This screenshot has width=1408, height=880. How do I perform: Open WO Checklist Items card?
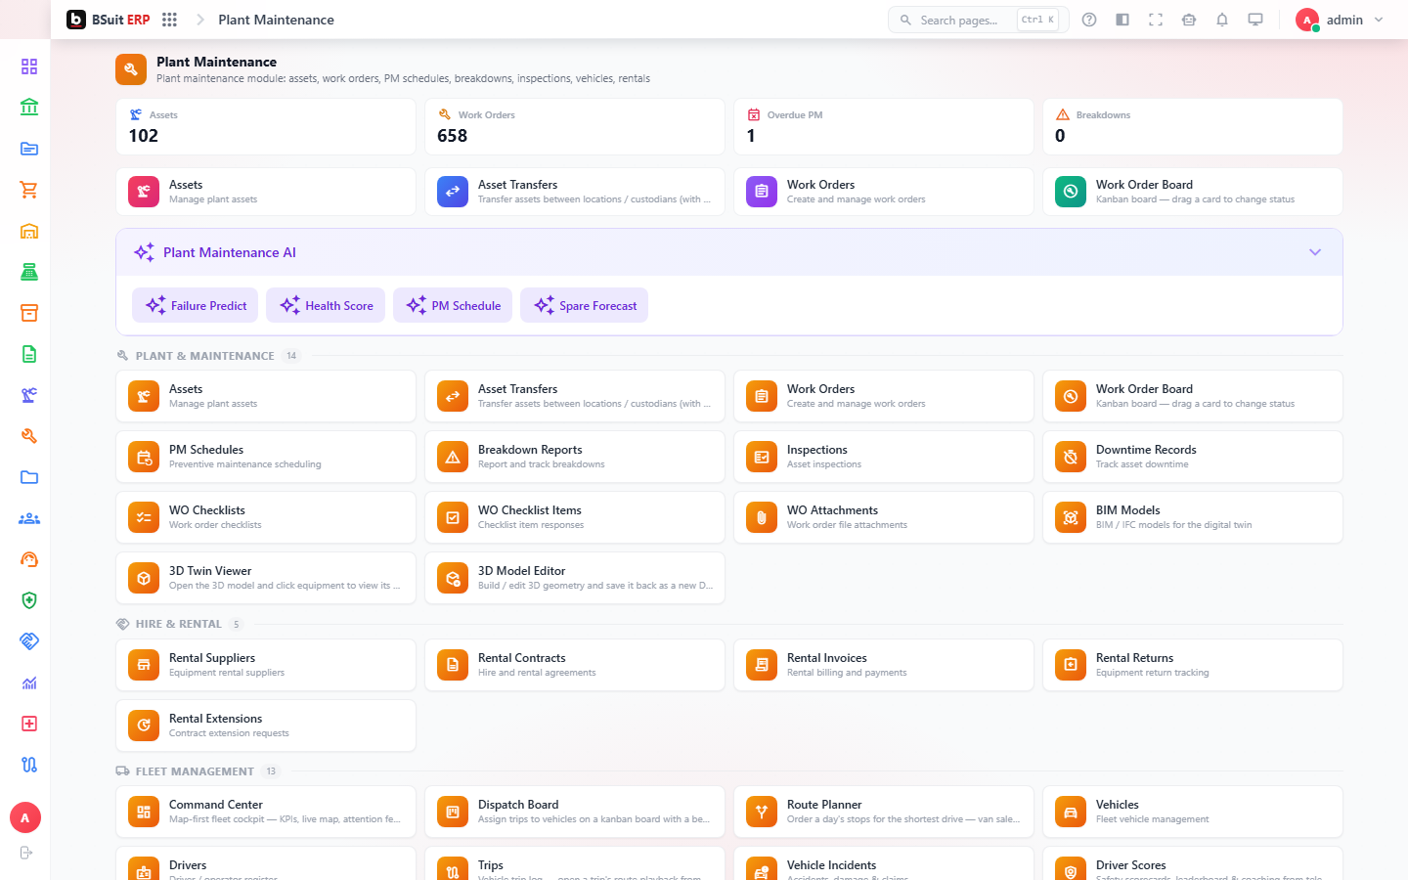pos(575,517)
